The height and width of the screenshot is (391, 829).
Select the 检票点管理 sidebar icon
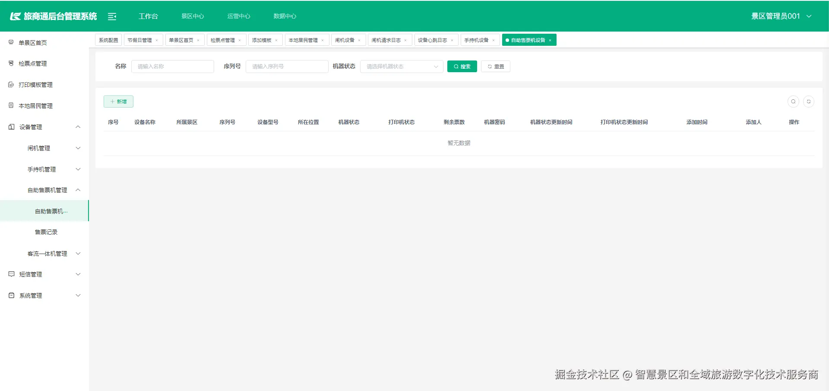pyautogui.click(x=11, y=63)
